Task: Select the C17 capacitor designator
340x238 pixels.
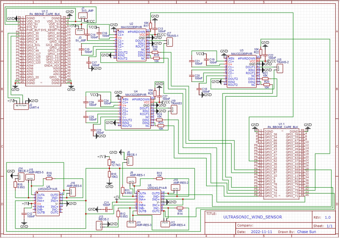Action: pyautogui.click(x=94, y=62)
